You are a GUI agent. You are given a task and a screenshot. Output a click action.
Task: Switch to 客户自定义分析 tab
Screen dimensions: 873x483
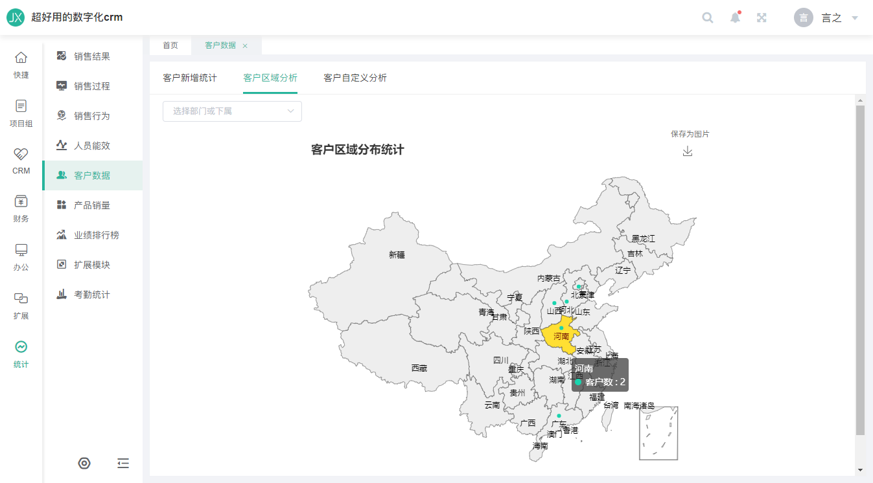click(355, 78)
